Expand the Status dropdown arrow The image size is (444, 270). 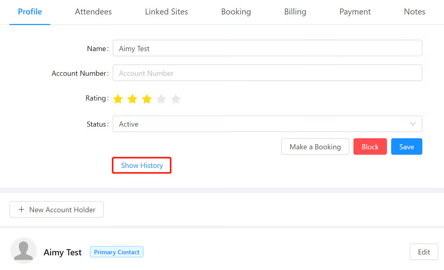(x=413, y=124)
